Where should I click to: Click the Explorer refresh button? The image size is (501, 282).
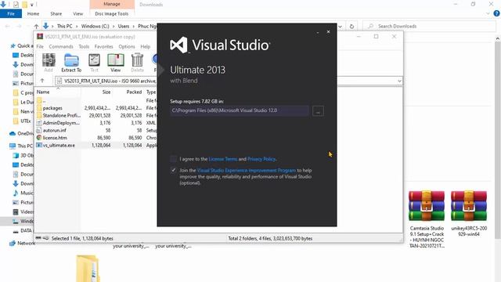click(351, 26)
